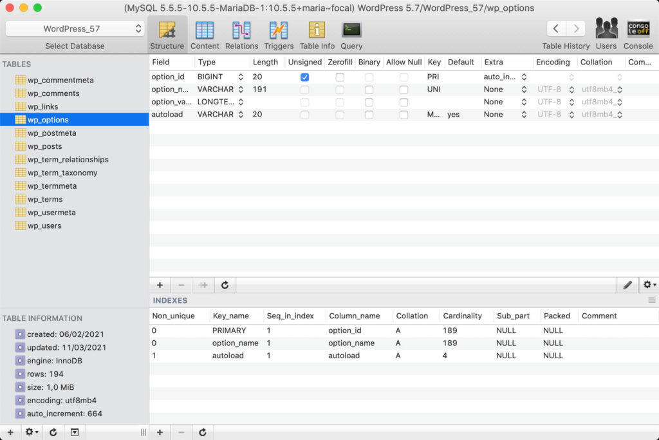Click the Cardinality column header

[x=467, y=316]
